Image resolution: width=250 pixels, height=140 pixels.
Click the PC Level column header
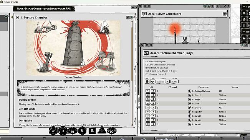172,87
